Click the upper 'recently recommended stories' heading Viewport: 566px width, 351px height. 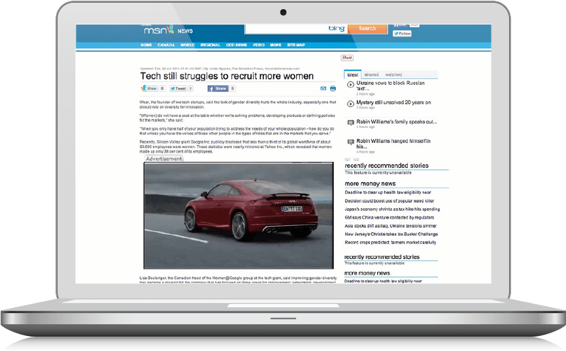387,166
